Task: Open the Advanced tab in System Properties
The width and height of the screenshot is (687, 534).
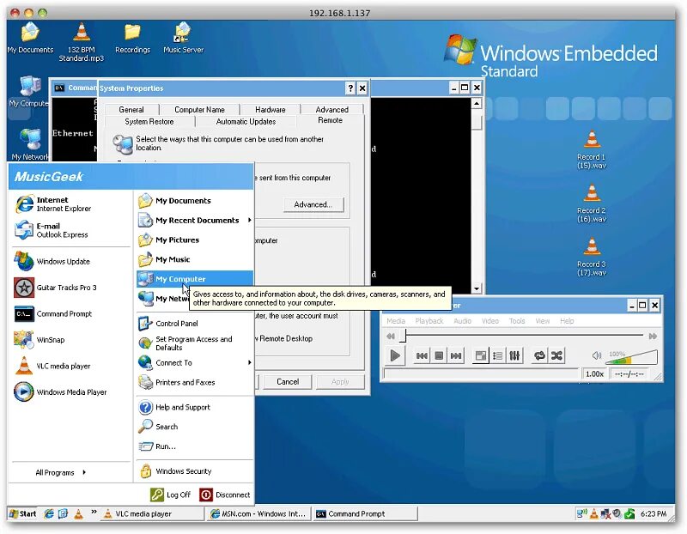Action: pos(332,110)
